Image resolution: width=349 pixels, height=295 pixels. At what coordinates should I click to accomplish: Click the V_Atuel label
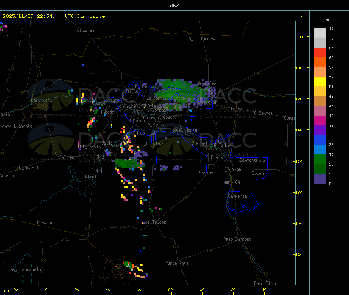[199, 143]
